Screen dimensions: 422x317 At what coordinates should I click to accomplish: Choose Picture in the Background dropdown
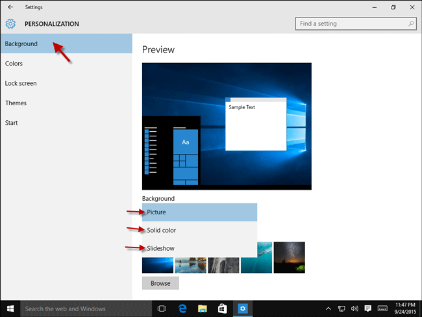tap(199, 212)
